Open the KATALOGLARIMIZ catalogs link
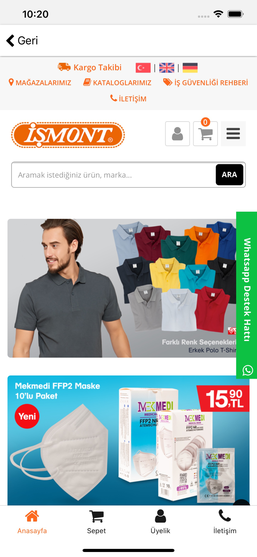Viewport: 257px width, 557px height. click(x=117, y=82)
